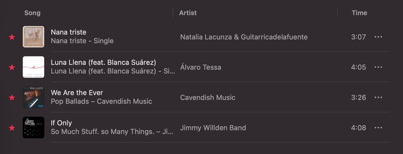
Task: Open artist Natalia Lacunza & Guitarricadelafuente
Action: point(244,37)
